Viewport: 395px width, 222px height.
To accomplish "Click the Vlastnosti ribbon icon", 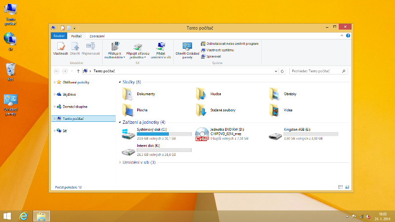I will coord(60,48).
